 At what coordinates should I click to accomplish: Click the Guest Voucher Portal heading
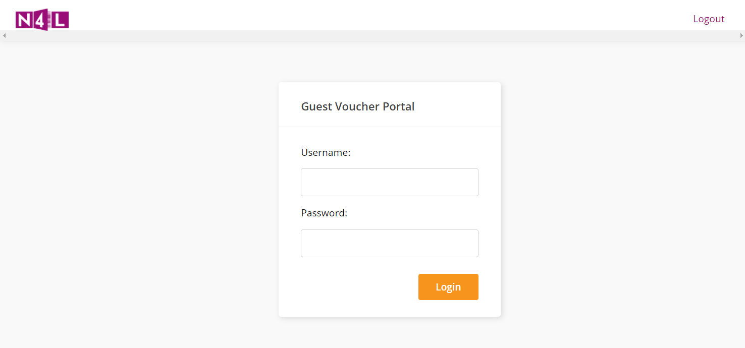[357, 106]
